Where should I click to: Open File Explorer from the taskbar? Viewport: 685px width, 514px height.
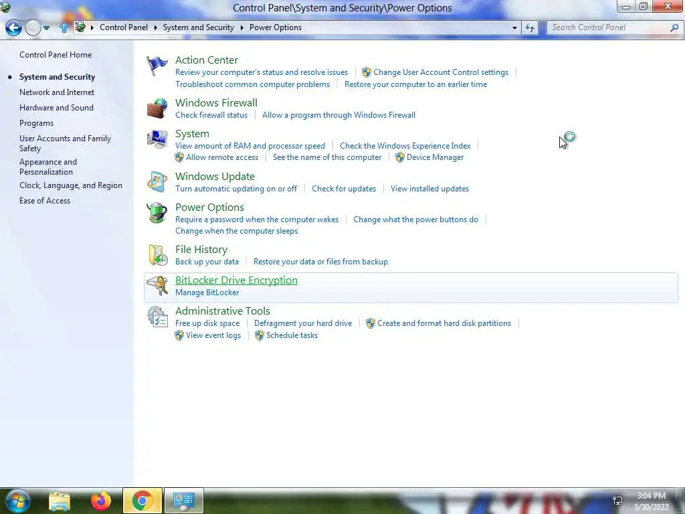(60, 501)
